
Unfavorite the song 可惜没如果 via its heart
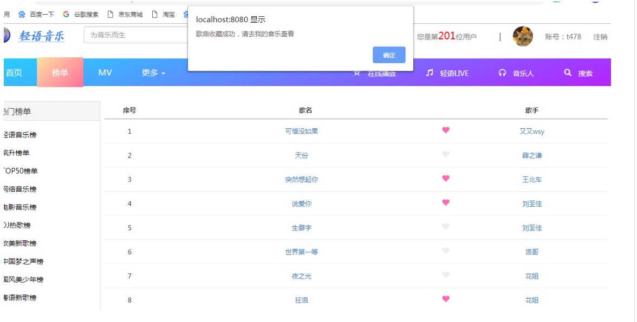pyautogui.click(x=446, y=130)
